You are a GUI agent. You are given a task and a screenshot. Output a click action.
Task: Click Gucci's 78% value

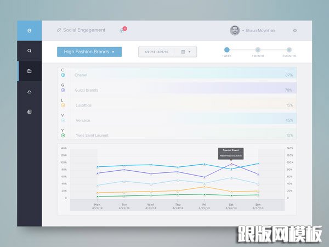(x=289, y=90)
